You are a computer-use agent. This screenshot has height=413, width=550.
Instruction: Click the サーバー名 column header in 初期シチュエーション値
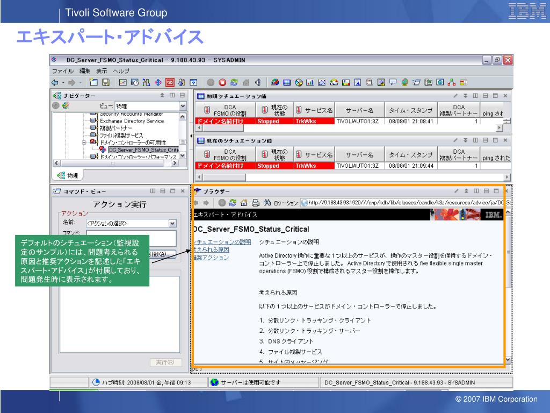[359, 110]
